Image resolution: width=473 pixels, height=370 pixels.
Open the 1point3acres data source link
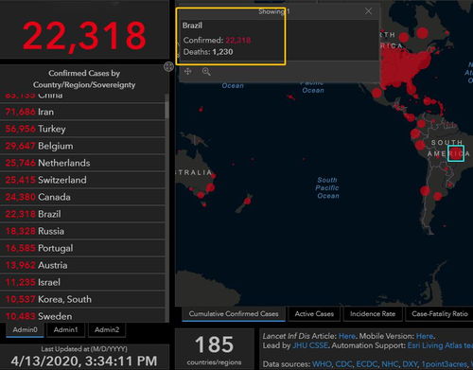445,364
